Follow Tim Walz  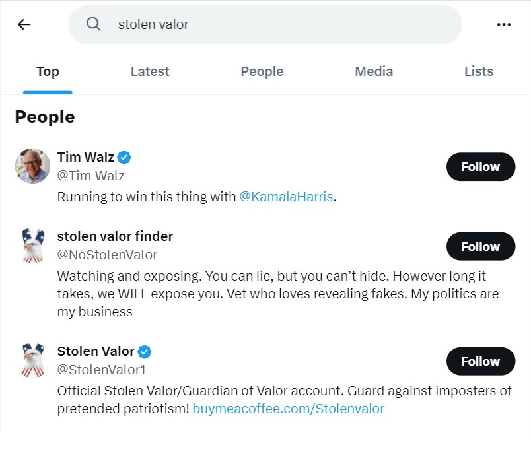[480, 167]
